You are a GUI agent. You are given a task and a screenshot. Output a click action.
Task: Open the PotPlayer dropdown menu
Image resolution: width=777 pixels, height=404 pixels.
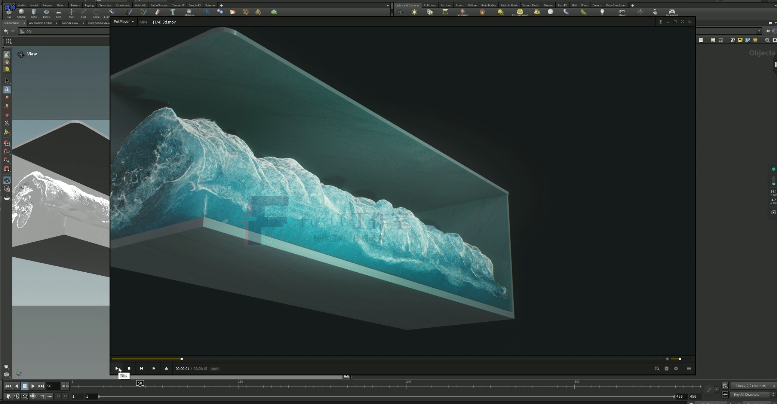[x=133, y=22]
